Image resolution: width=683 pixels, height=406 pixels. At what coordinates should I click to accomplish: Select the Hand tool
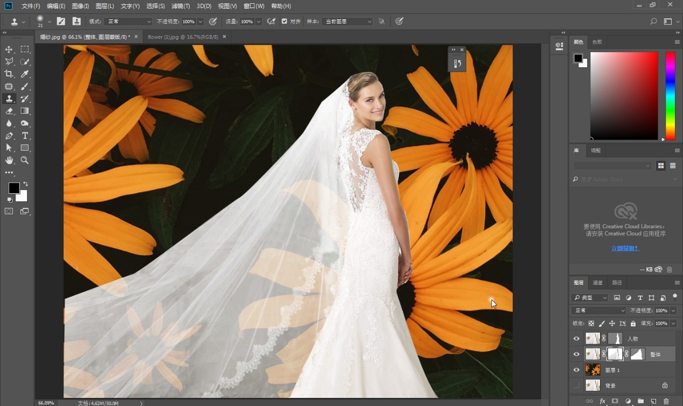click(9, 160)
